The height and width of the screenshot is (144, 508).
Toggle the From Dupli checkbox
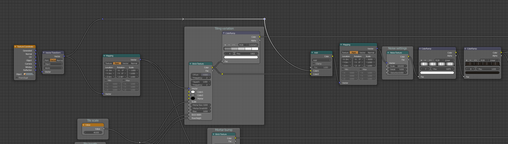point(17,78)
